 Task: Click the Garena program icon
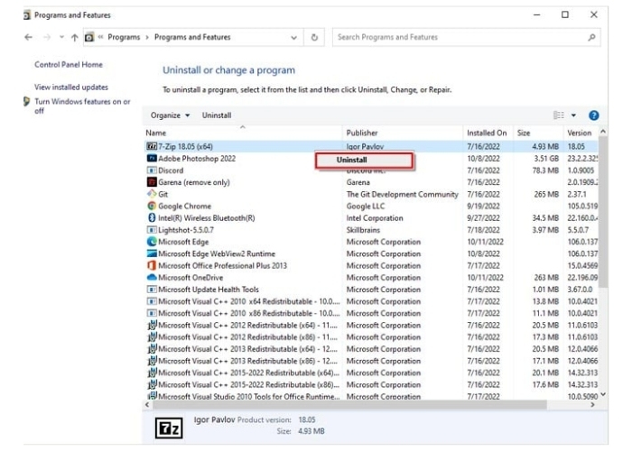[152, 182]
